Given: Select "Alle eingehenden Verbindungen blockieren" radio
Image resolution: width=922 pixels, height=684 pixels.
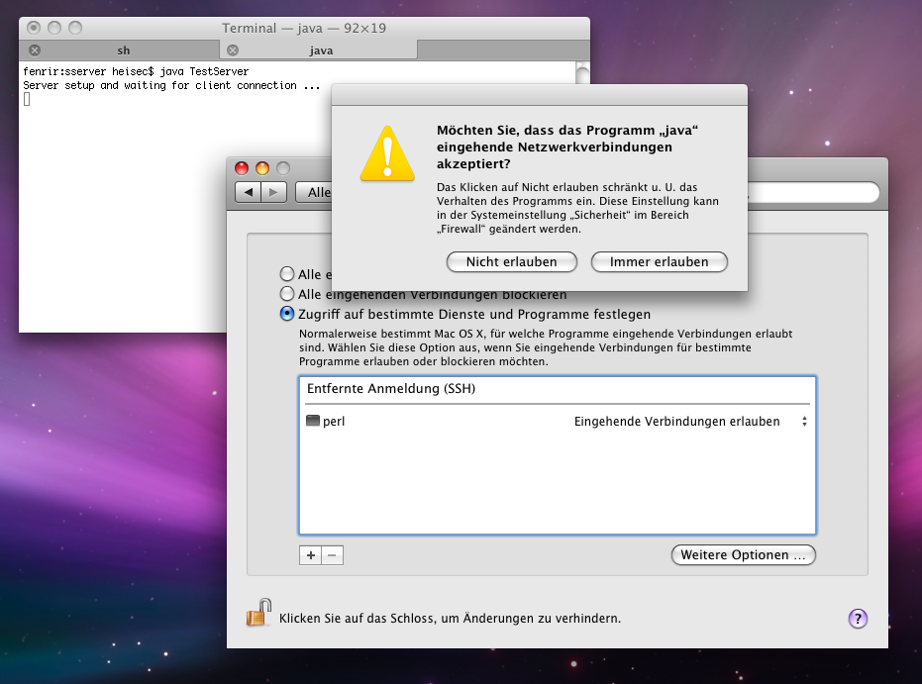Looking at the screenshot, I should tap(287, 293).
